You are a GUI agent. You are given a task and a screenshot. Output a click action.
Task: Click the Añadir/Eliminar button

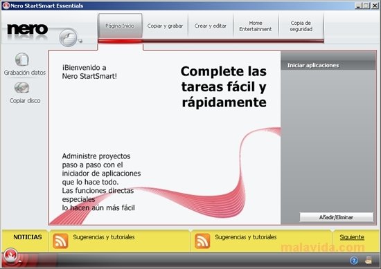click(x=336, y=217)
